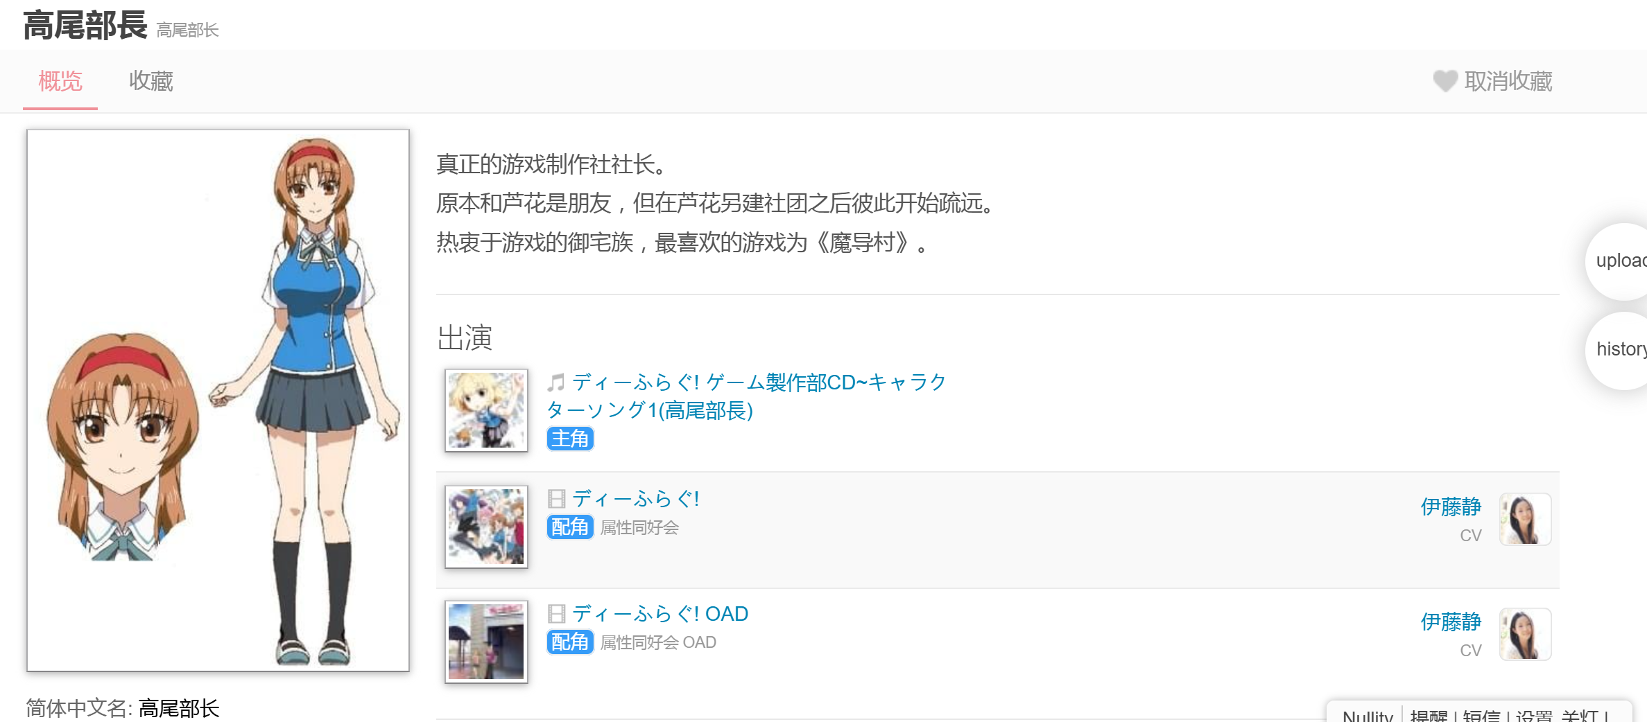
Task: Click the film icon beside ディーふらぐ! OAD
Action: (x=556, y=614)
